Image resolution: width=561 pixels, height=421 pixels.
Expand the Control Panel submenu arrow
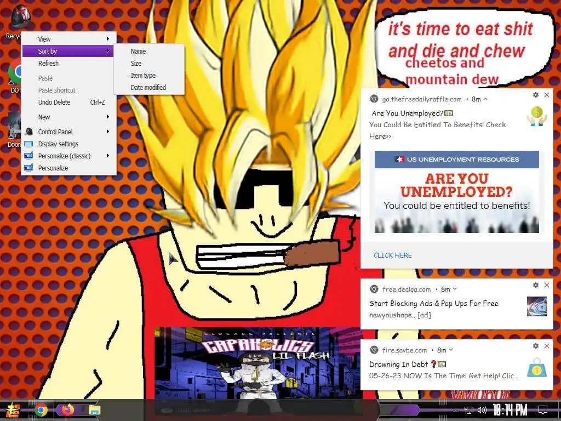[108, 132]
